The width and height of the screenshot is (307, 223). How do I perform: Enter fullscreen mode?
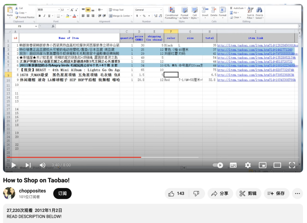(x=292, y=165)
